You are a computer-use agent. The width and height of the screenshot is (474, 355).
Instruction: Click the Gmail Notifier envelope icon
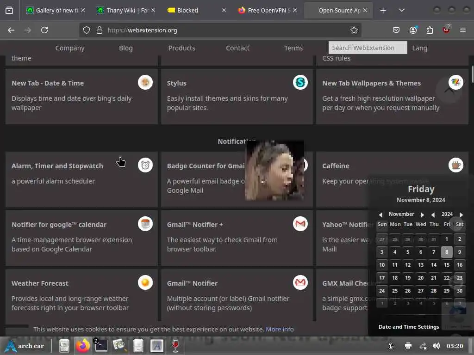(x=300, y=282)
